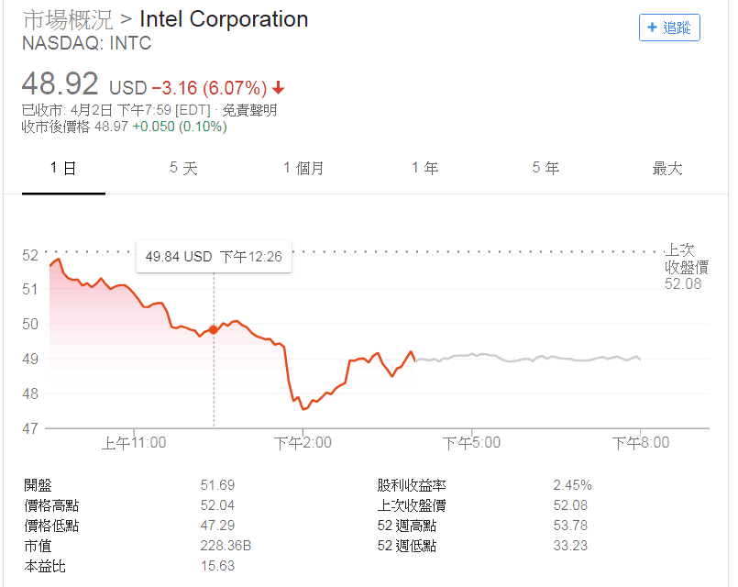Screen dimensions: 738x587
Task: Click the red marker dot on chart
Action: pyautogui.click(x=214, y=330)
